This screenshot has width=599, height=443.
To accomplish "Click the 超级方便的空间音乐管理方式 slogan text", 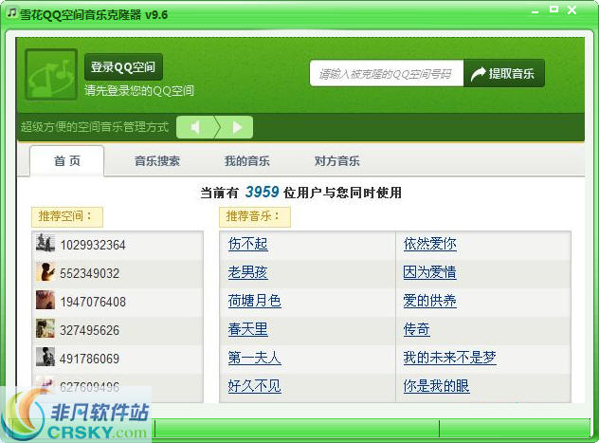I will pyautogui.click(x=95, y=127).
